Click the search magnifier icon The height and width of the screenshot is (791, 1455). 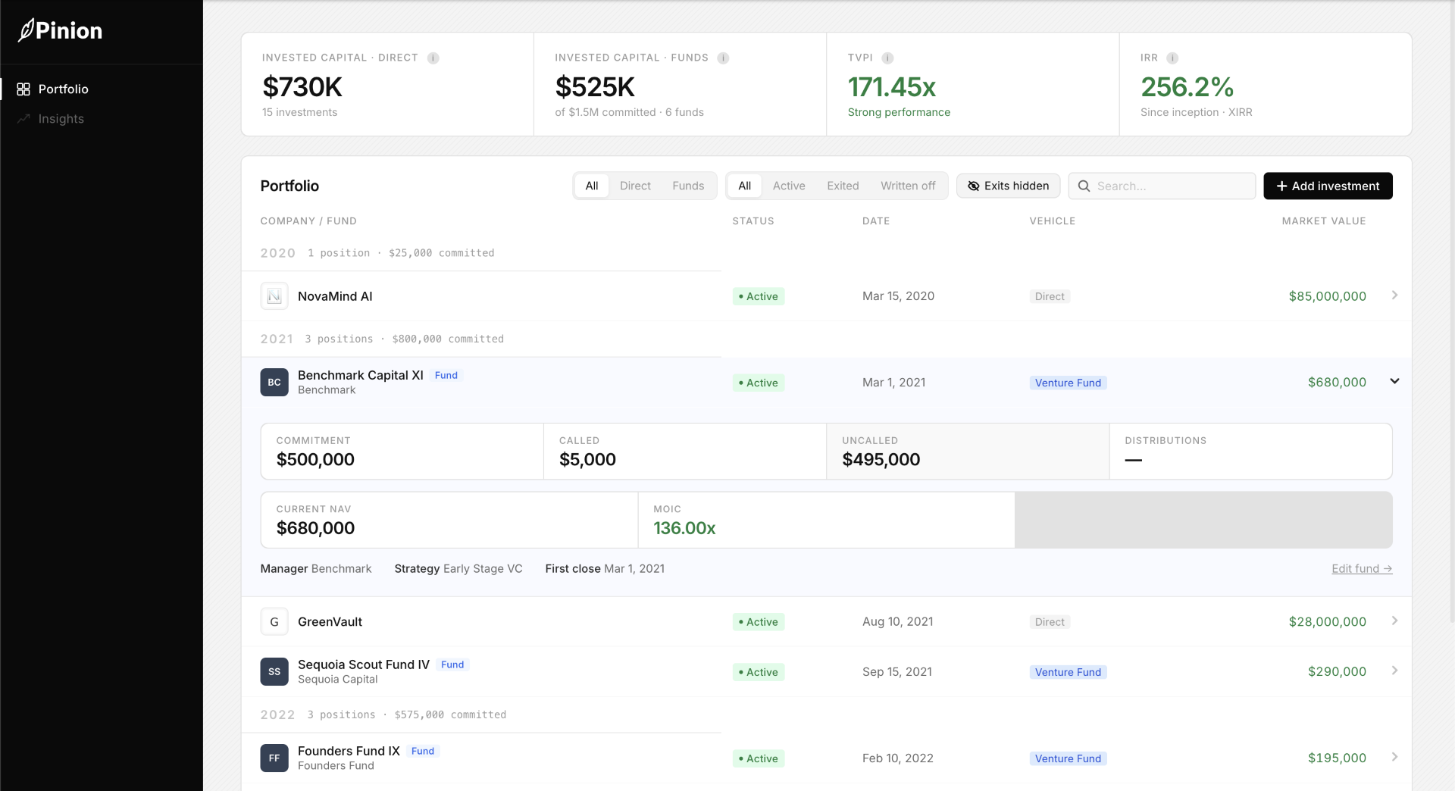click(x=1084, y=186)
